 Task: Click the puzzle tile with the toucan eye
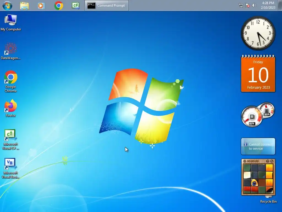[x=254, y=183]
